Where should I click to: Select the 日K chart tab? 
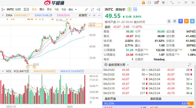34,9
